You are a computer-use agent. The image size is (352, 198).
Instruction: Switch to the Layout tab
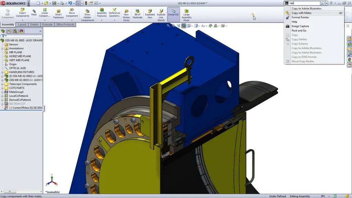tap(22, 24)
